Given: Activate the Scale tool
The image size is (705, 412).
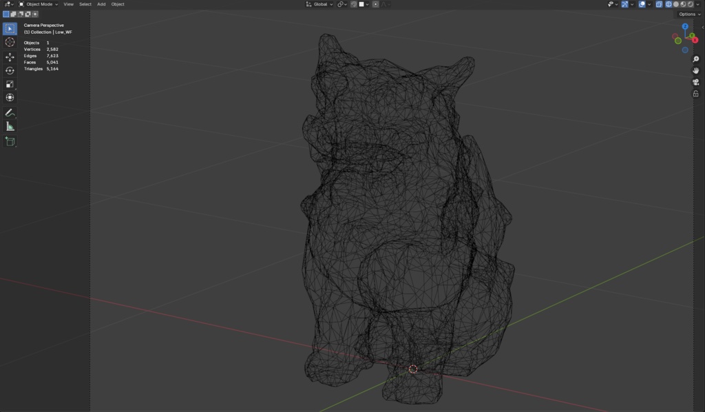Looking at the screenshot, I should (x=10, y=84).
